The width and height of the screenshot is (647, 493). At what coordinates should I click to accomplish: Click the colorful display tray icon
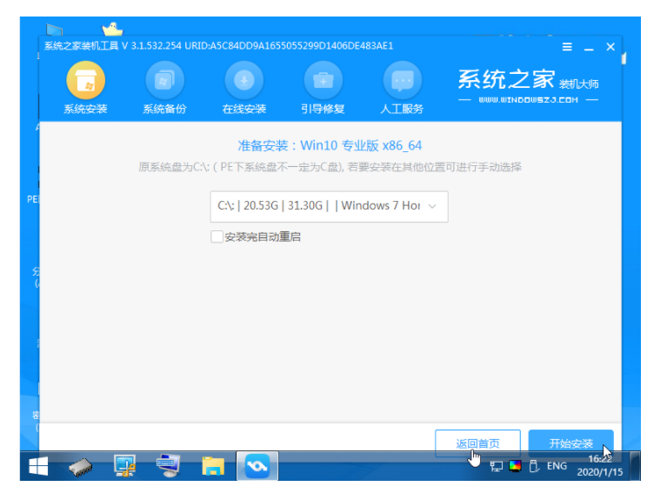[515, 466]
